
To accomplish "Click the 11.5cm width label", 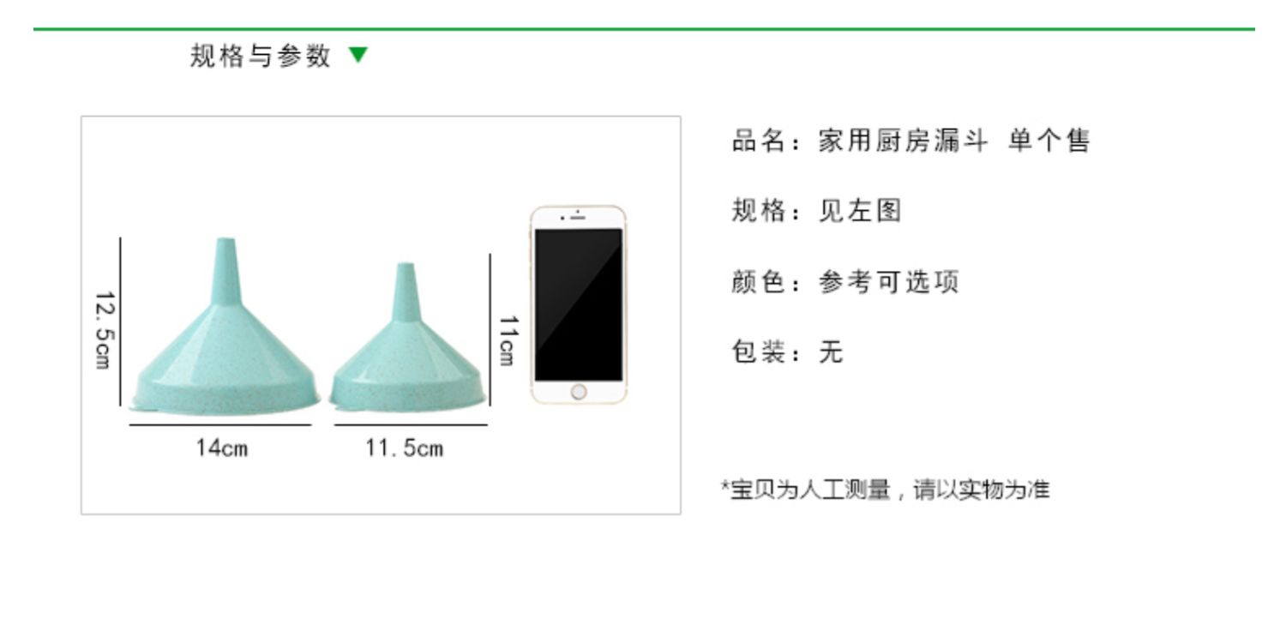I will (404, 447).
